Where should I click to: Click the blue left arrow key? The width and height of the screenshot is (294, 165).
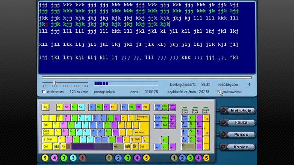tap(158, 147)
